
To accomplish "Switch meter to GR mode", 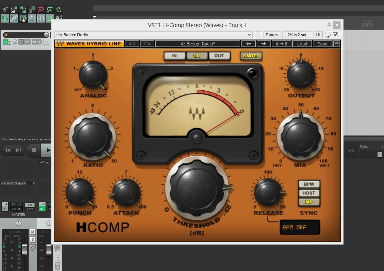I will [197, 56].
